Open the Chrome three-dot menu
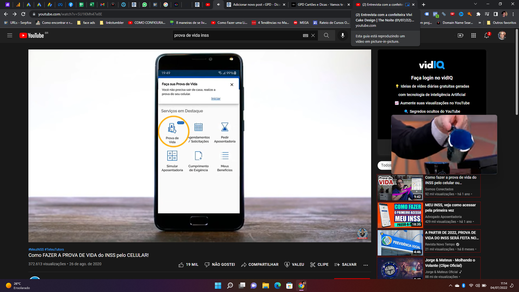 (x=513, y=14)
